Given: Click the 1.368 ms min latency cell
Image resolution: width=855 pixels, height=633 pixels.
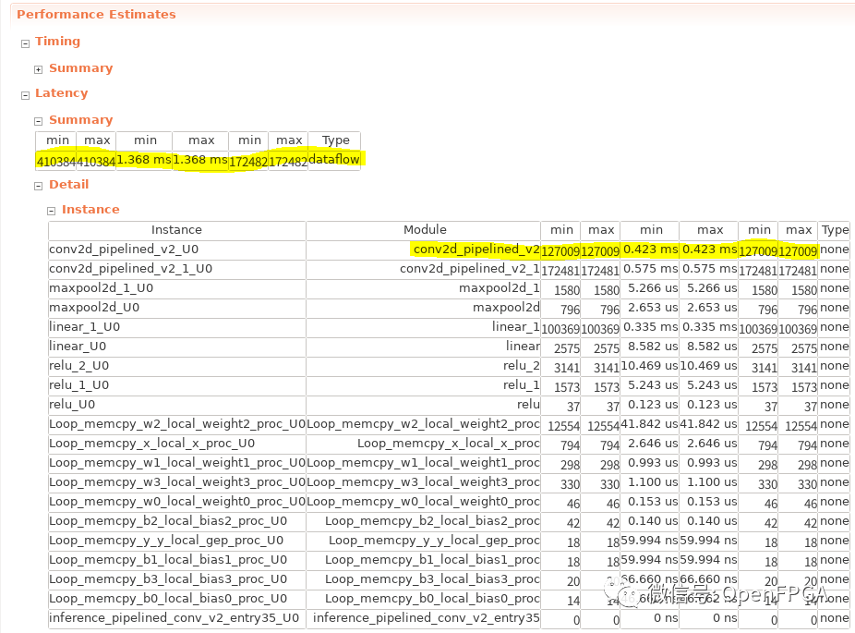Looking at the screenshot, I should click(144, 161).
